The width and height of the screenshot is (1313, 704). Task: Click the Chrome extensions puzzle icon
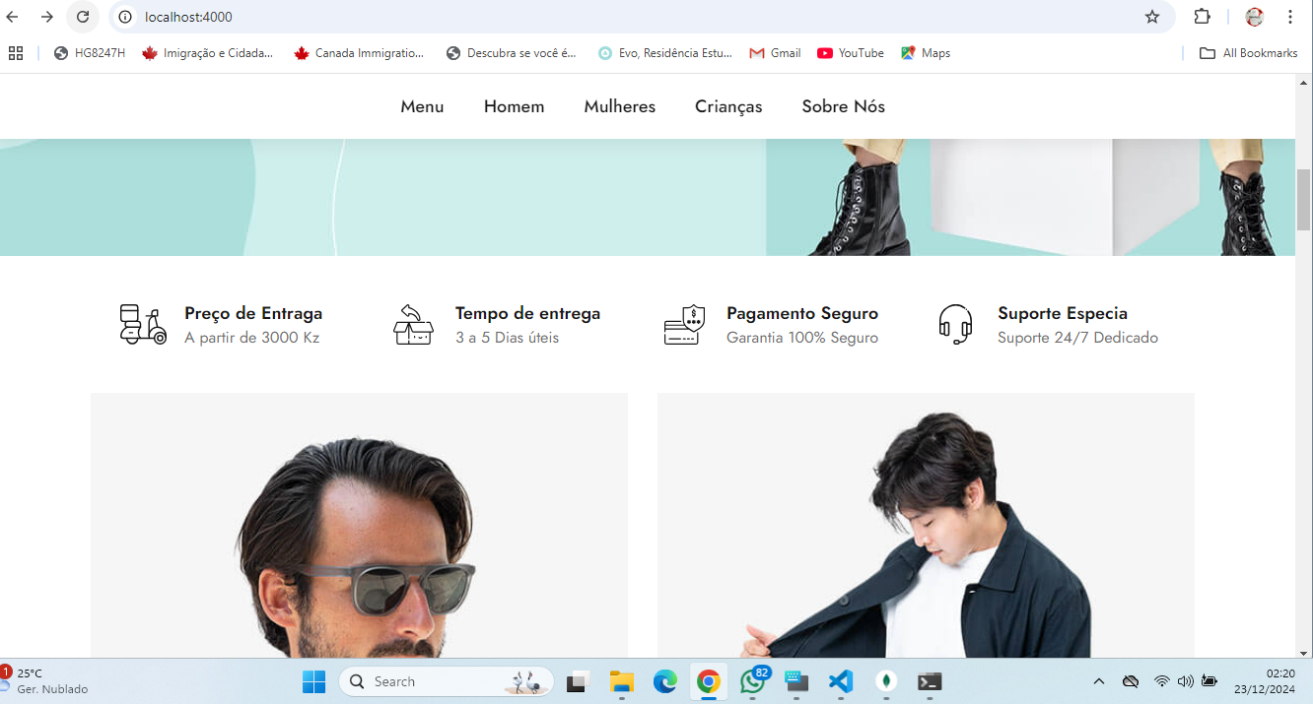coord(1202,17)
